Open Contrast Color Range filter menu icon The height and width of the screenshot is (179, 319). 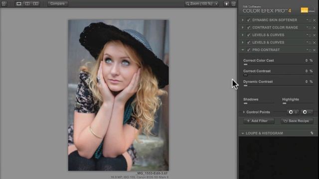click(x=309, y=27)
